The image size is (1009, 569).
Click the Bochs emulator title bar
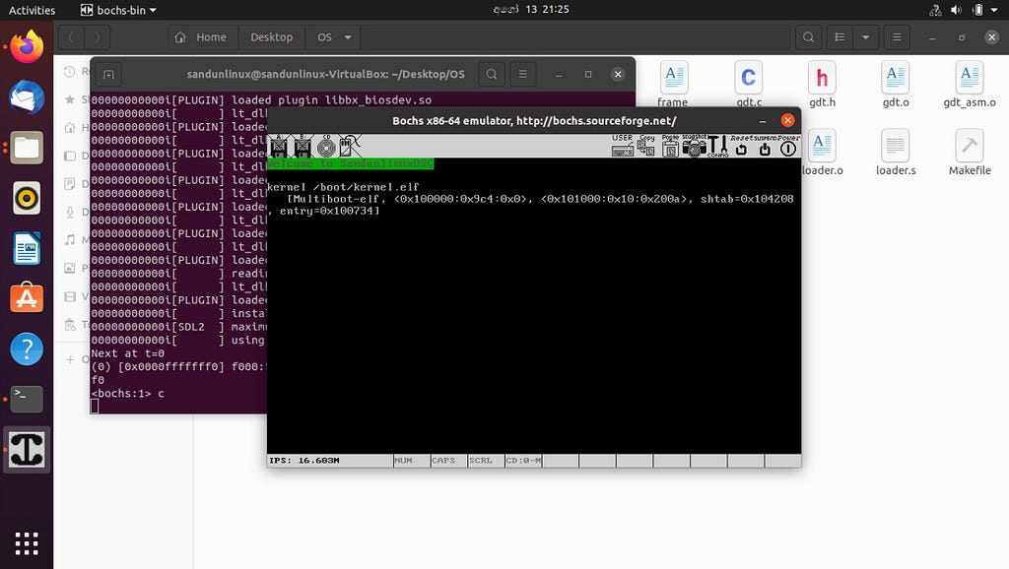click(533, 120)
